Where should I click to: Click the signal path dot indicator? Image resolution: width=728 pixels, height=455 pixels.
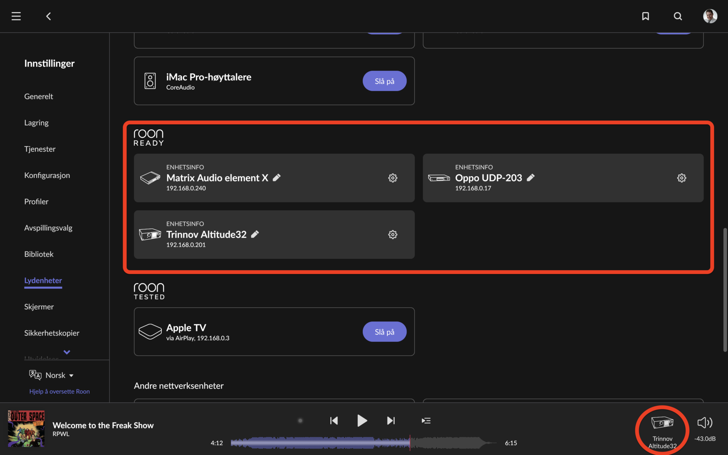click(x=300, y=420)
